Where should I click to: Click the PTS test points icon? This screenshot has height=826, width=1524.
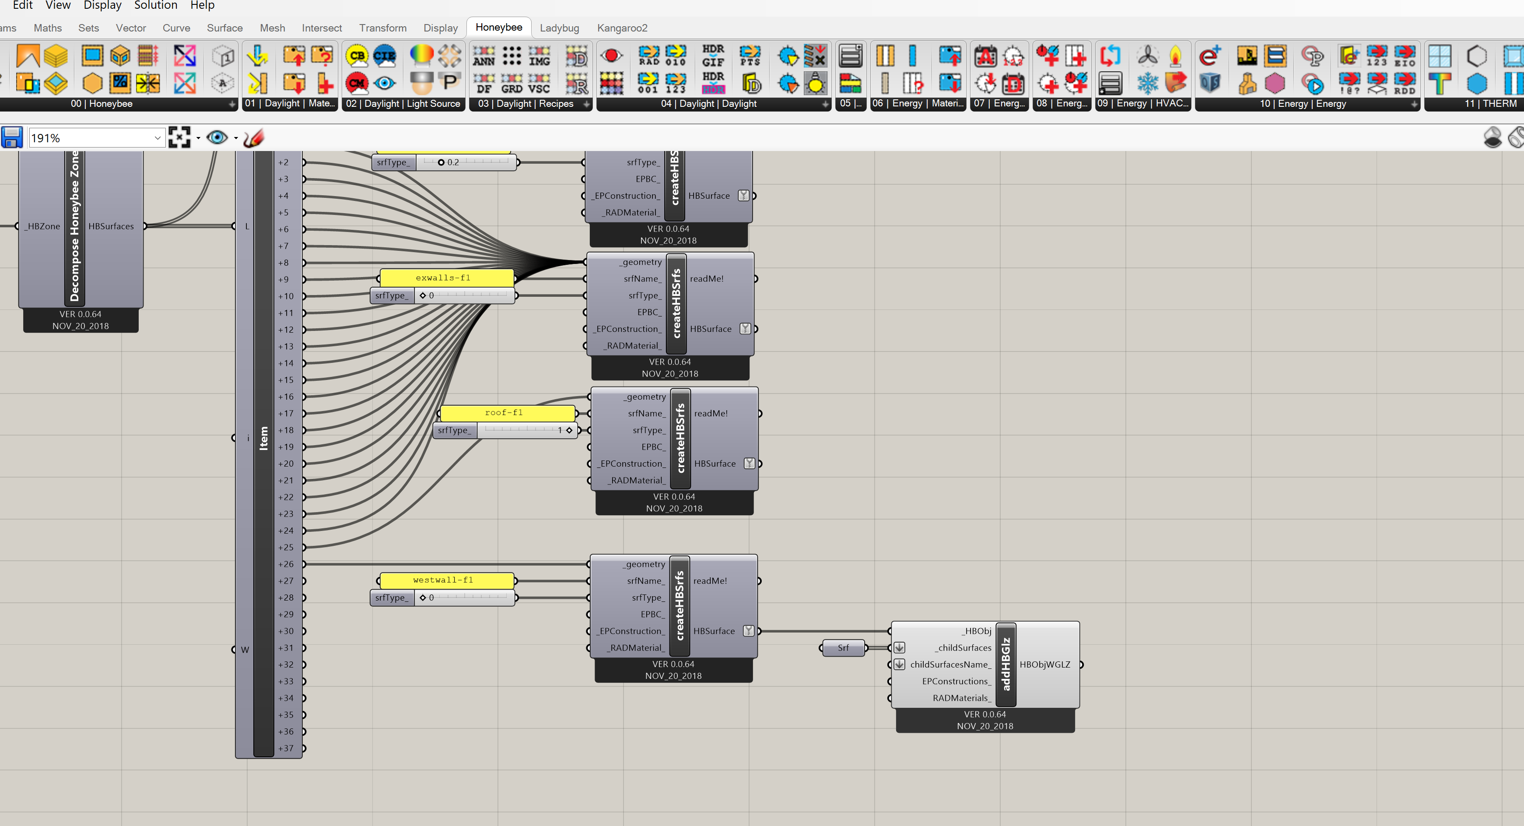[x=750, y=56]
